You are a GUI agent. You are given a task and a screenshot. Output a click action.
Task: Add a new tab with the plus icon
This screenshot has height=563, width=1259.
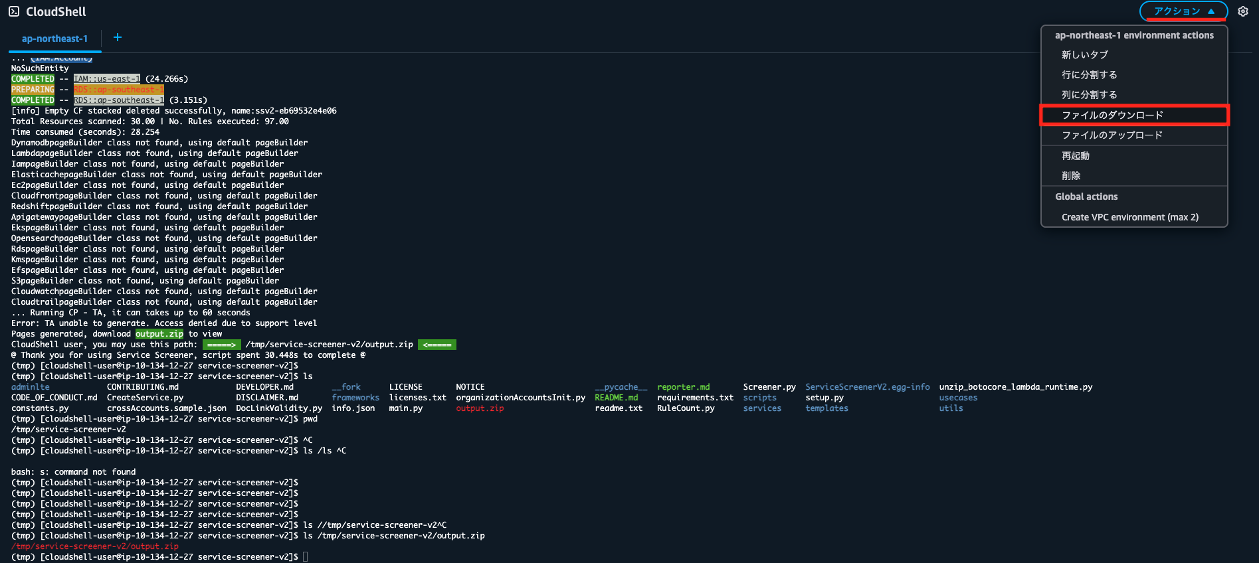[x=118, y=38]
